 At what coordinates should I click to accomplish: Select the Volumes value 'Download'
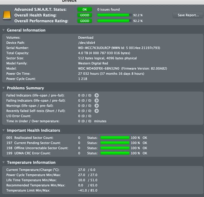(x=86, y=38)
